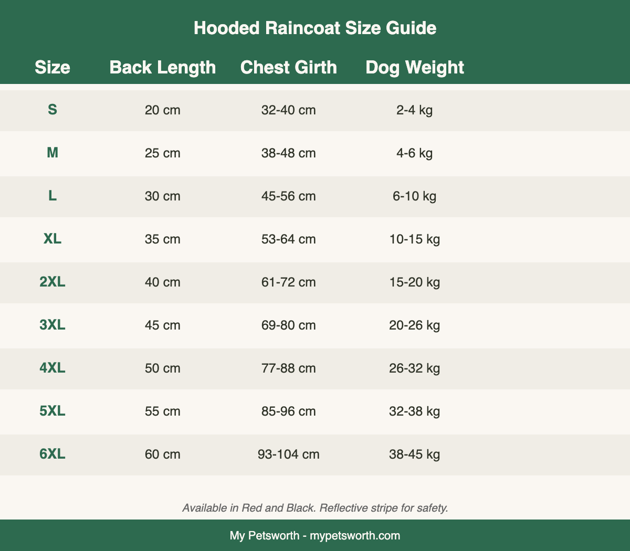
Task: Click the Hooded Raincoat Size Guide title
Action: 315,28
